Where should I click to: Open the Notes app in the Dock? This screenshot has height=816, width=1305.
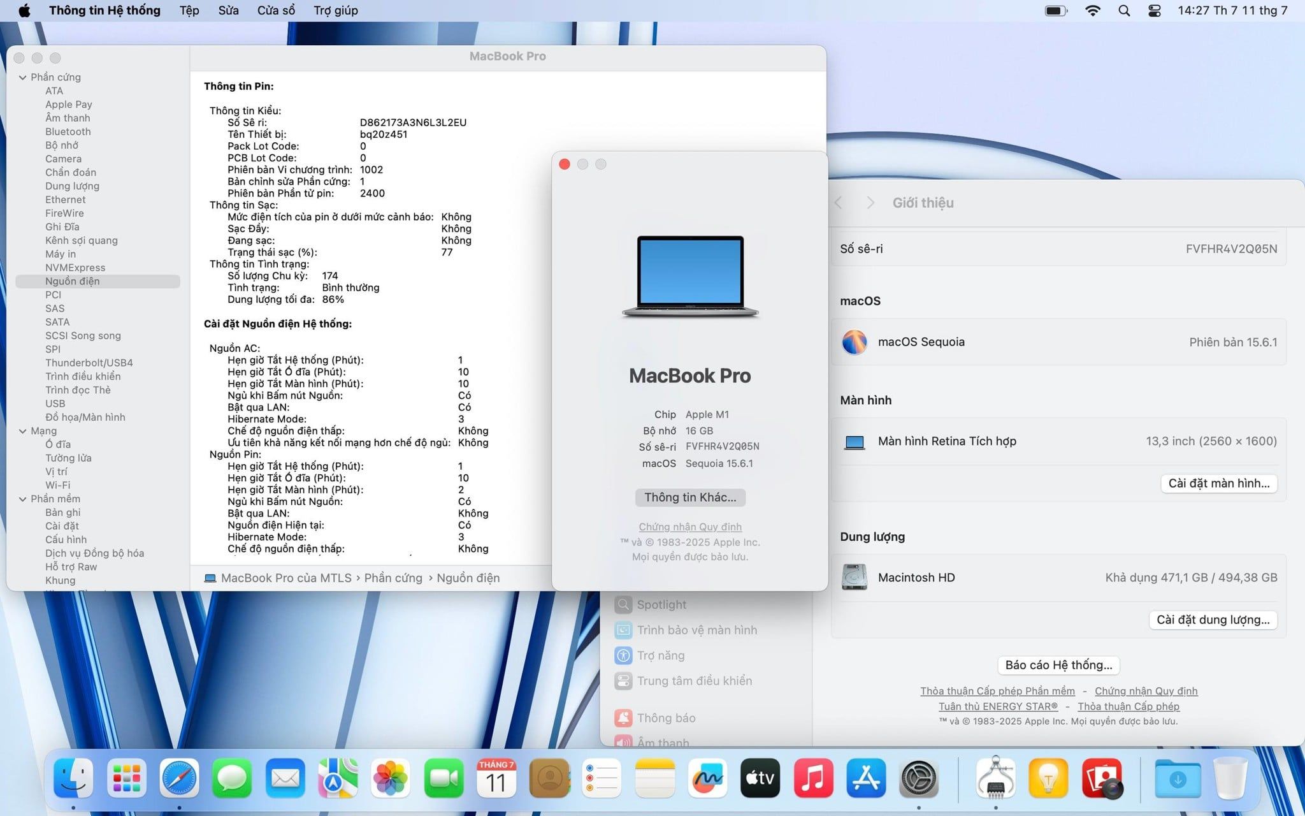click(x=655, y=778)
